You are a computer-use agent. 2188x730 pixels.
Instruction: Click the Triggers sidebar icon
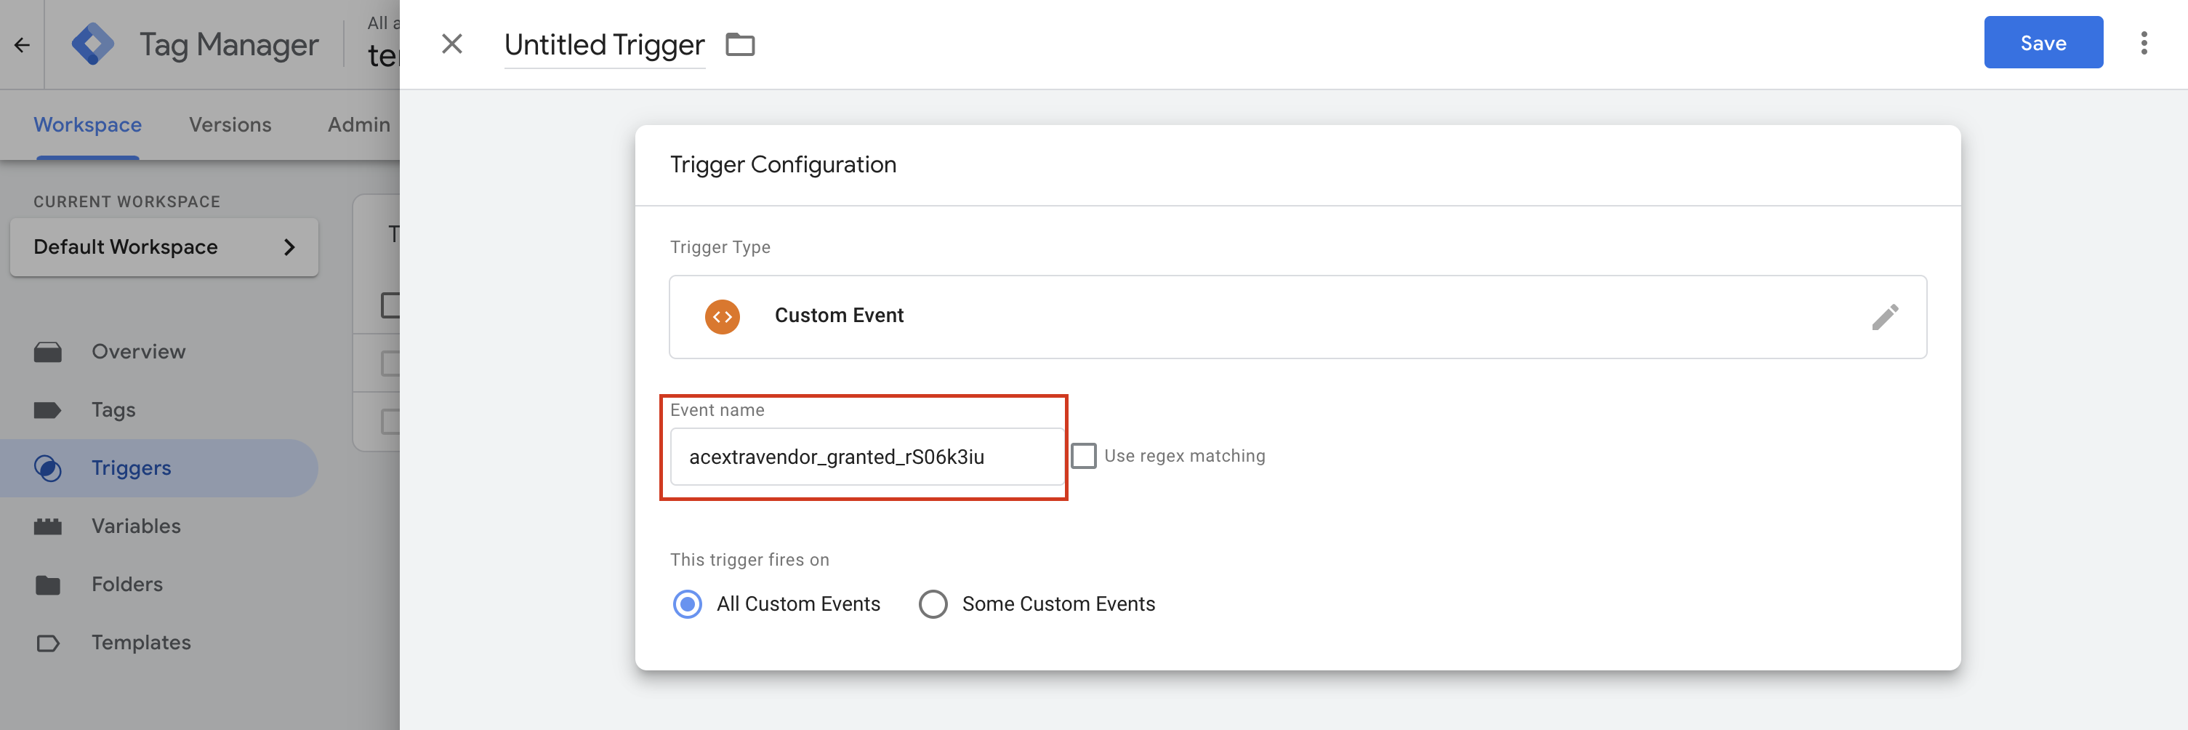pyautogui.click(x=47, y=468)
